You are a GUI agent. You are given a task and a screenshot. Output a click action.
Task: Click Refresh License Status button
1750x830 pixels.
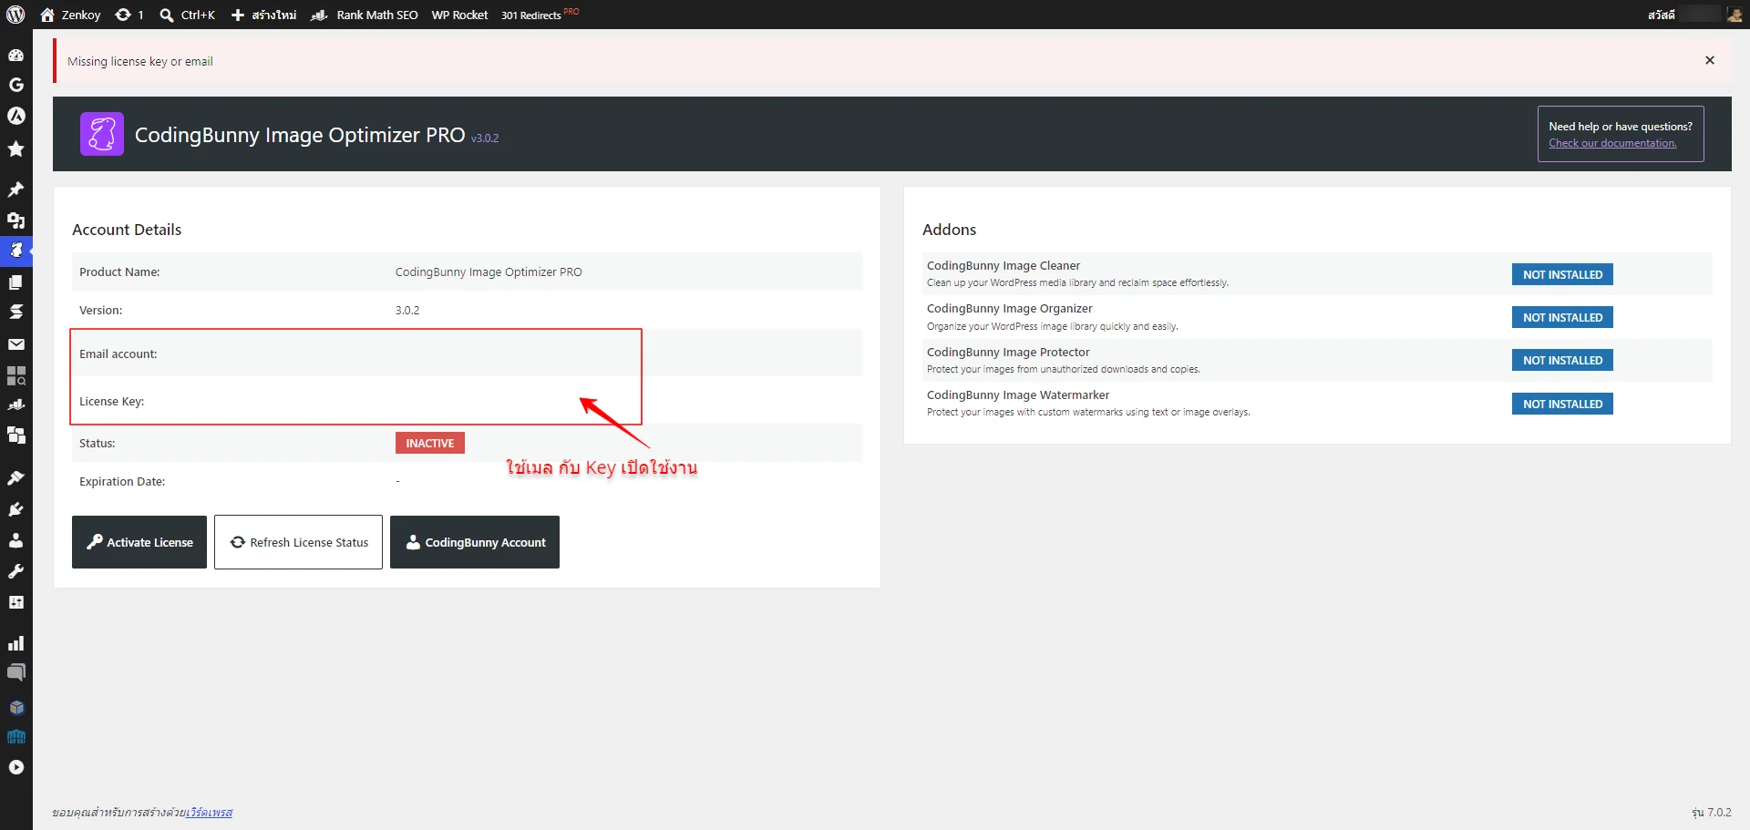tap(298, 542)
